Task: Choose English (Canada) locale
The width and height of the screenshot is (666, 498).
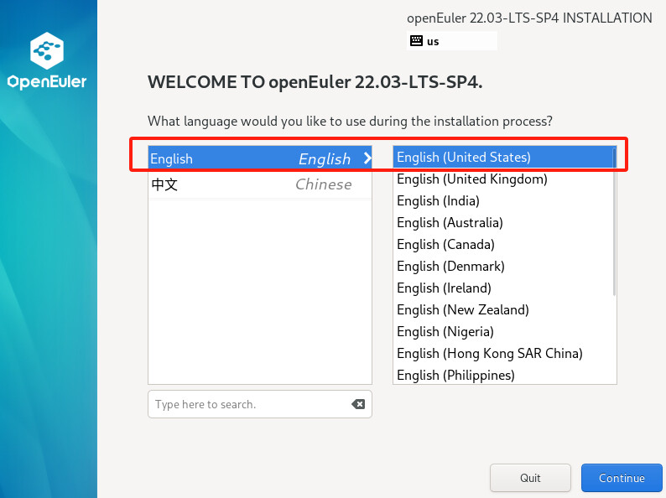Action: click(503, 245)
